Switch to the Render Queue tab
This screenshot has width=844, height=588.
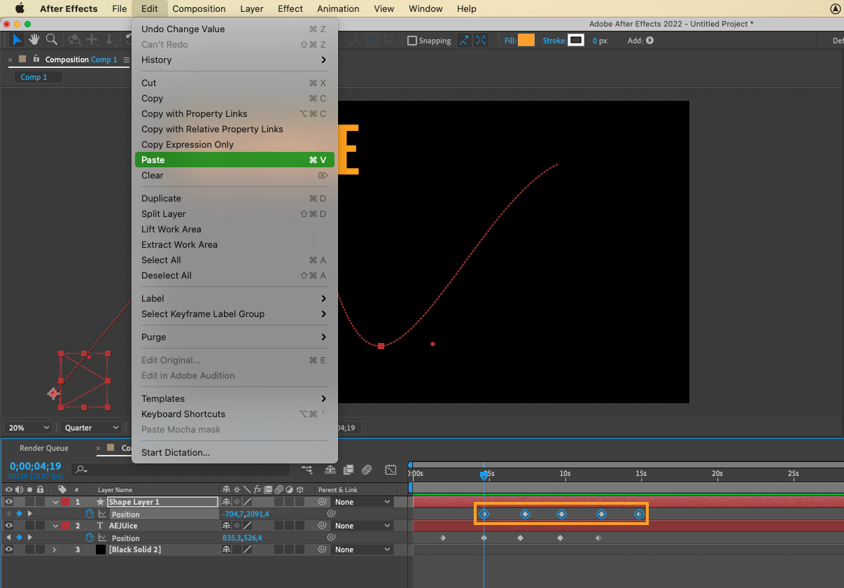tap(44, 448)
